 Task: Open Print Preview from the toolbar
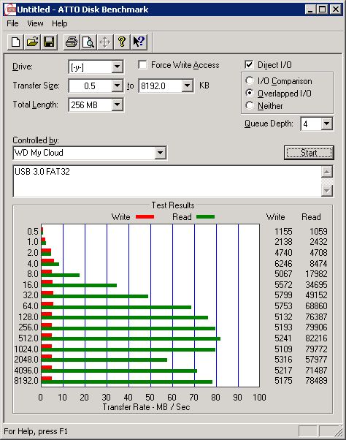coord(88,42)
